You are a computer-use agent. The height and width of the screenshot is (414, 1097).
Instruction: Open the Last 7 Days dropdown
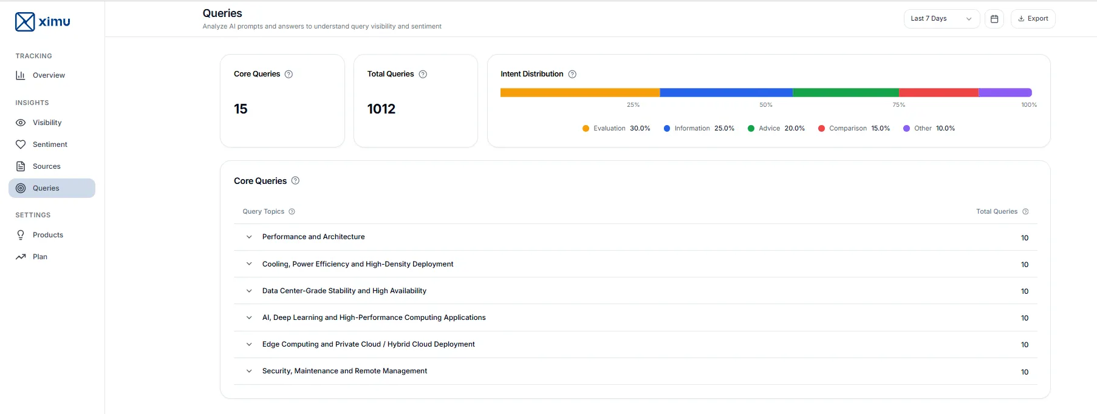point(941,19)
